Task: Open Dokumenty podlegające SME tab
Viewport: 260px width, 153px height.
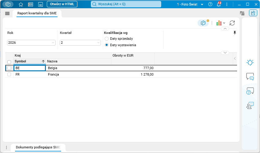Action: [x=38, y=147]
